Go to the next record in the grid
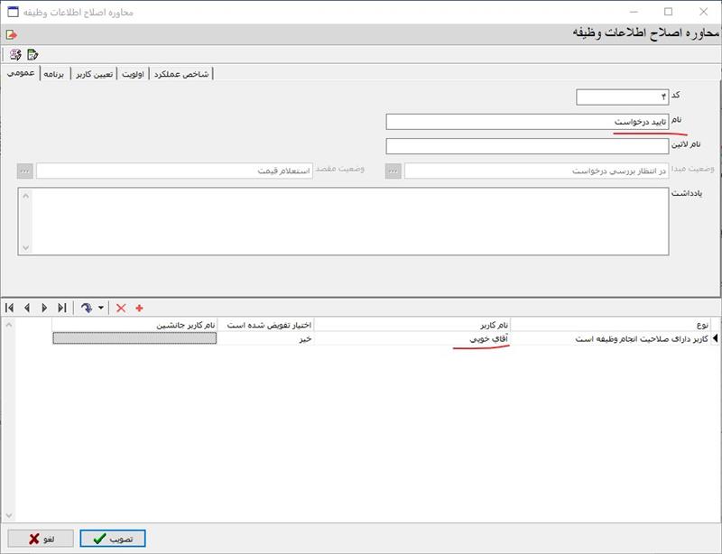This screenshot has height=554, width=722. pos(44,308)
